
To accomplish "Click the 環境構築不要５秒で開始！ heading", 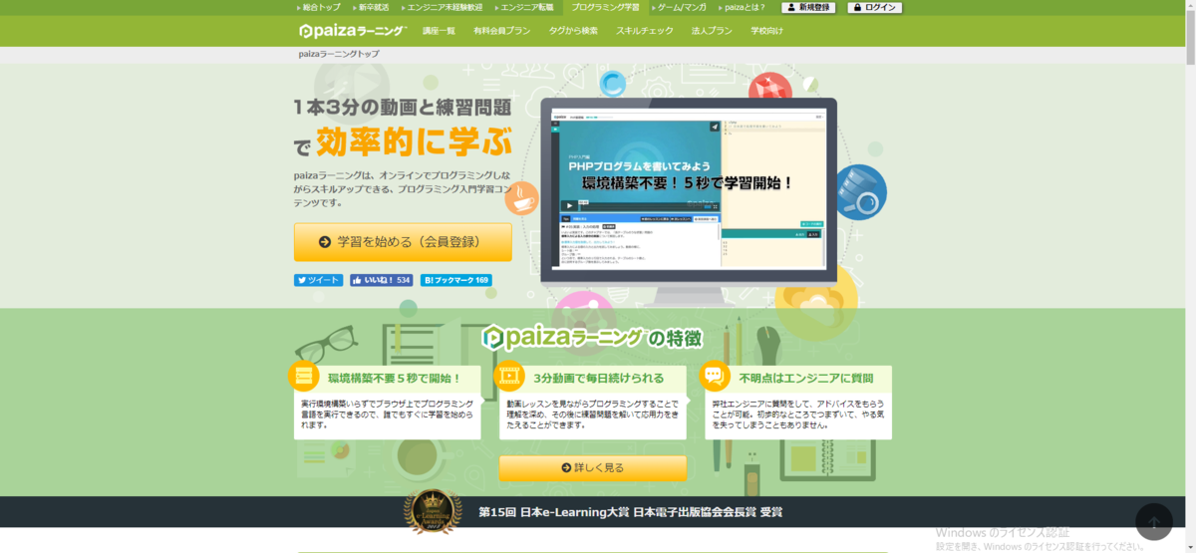I will pos(395,379).
